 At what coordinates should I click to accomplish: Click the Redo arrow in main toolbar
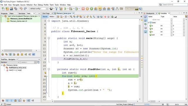point(25,9)
